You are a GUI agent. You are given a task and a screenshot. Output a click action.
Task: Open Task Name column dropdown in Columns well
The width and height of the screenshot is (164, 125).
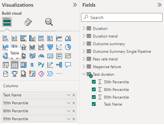click(x=69, y=95)
